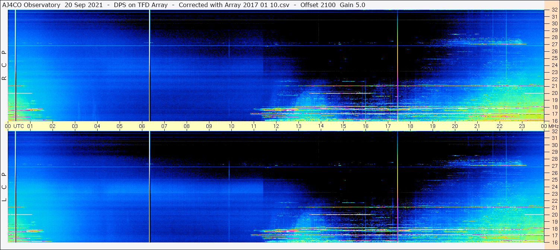
Task: Click the R C P vertical panel label
Action: 4,65
